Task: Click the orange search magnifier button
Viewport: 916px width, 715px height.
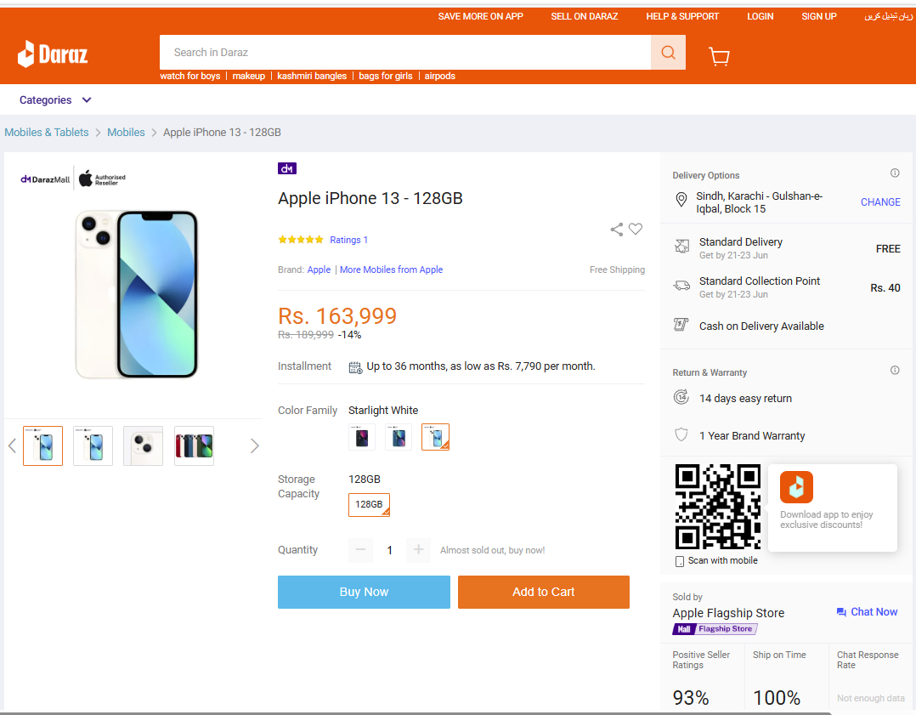Action: [668, 53]
